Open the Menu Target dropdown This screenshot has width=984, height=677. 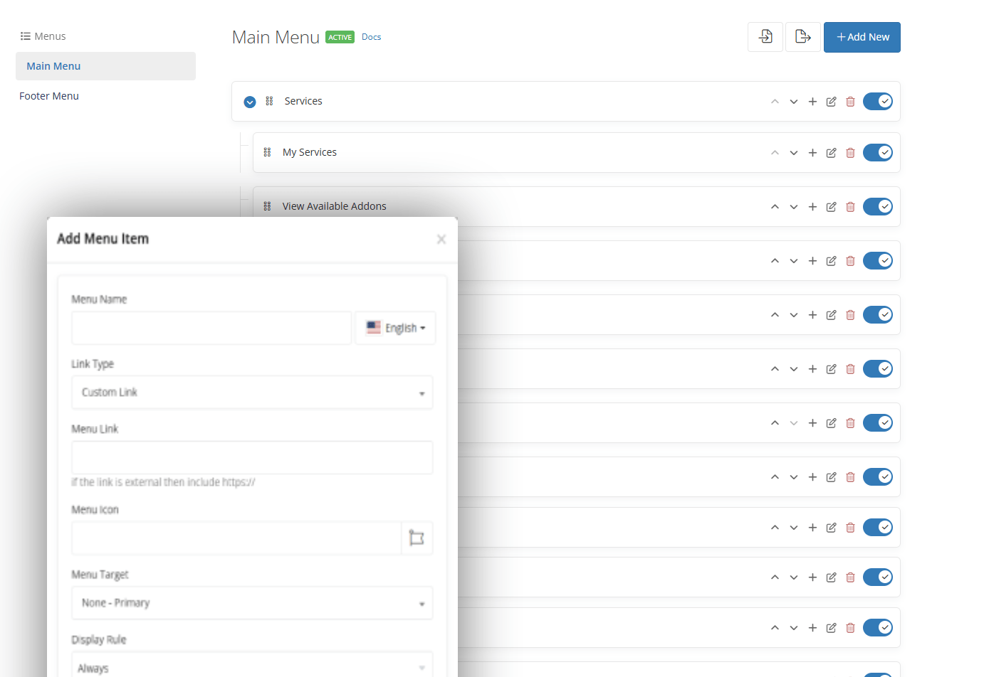coord(252,603)
